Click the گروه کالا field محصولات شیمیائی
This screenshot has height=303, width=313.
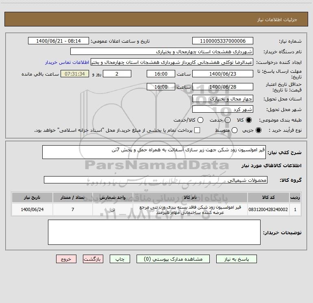click(x=156, y=180)
